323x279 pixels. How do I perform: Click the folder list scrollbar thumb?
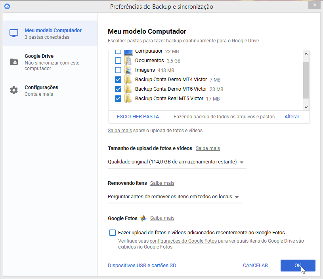point(306,80)
